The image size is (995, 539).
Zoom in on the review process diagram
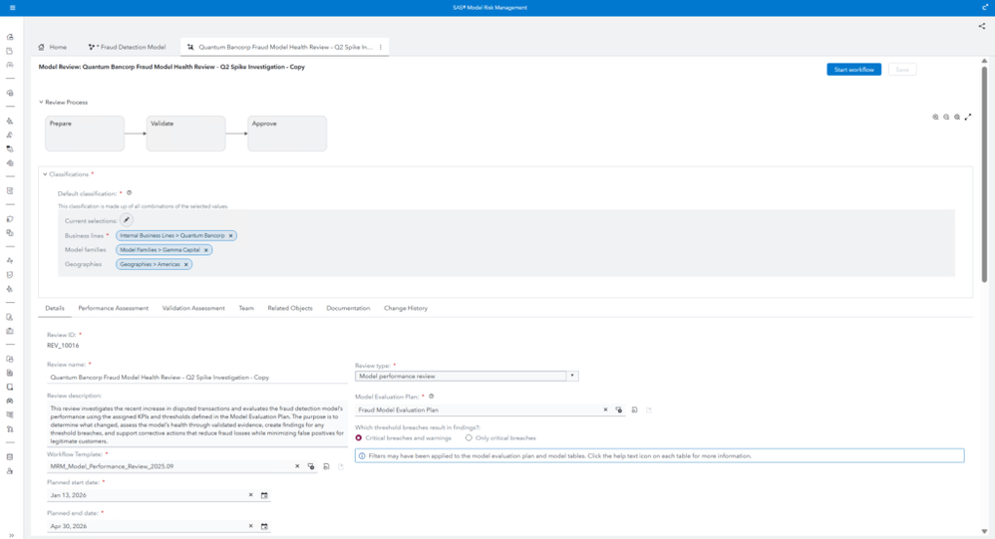coord(935,117)
